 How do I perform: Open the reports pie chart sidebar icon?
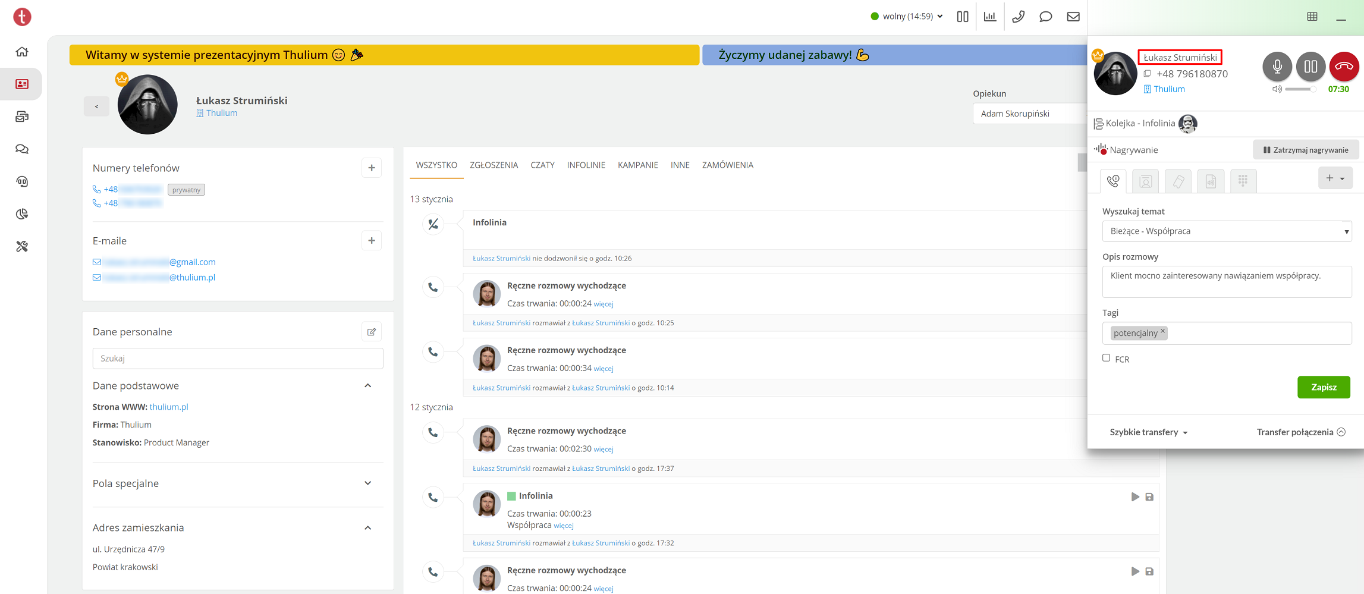point(22,214)
